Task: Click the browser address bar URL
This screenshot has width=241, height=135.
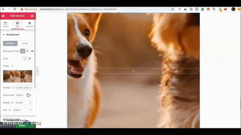Action: point(78,9)
